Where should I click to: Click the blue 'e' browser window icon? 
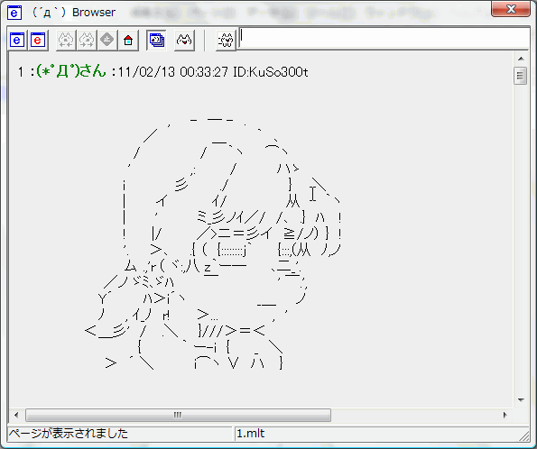click(x=17, y=41)
